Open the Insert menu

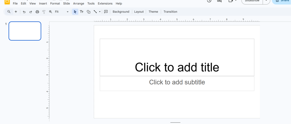pyautogui.click(x=43, y=3)
